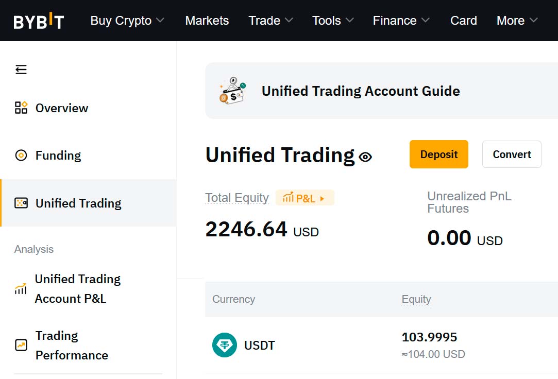Image resolution: width=558 pixels, height=379 pixels.
Task: Open the Markets menu item
Action: click(x=207, y=21)
